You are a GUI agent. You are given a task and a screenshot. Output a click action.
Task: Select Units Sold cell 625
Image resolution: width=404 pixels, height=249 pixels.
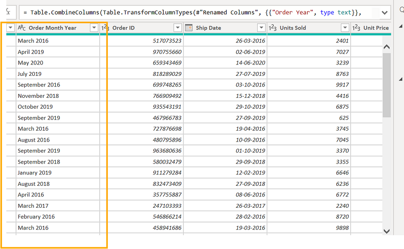308,118
